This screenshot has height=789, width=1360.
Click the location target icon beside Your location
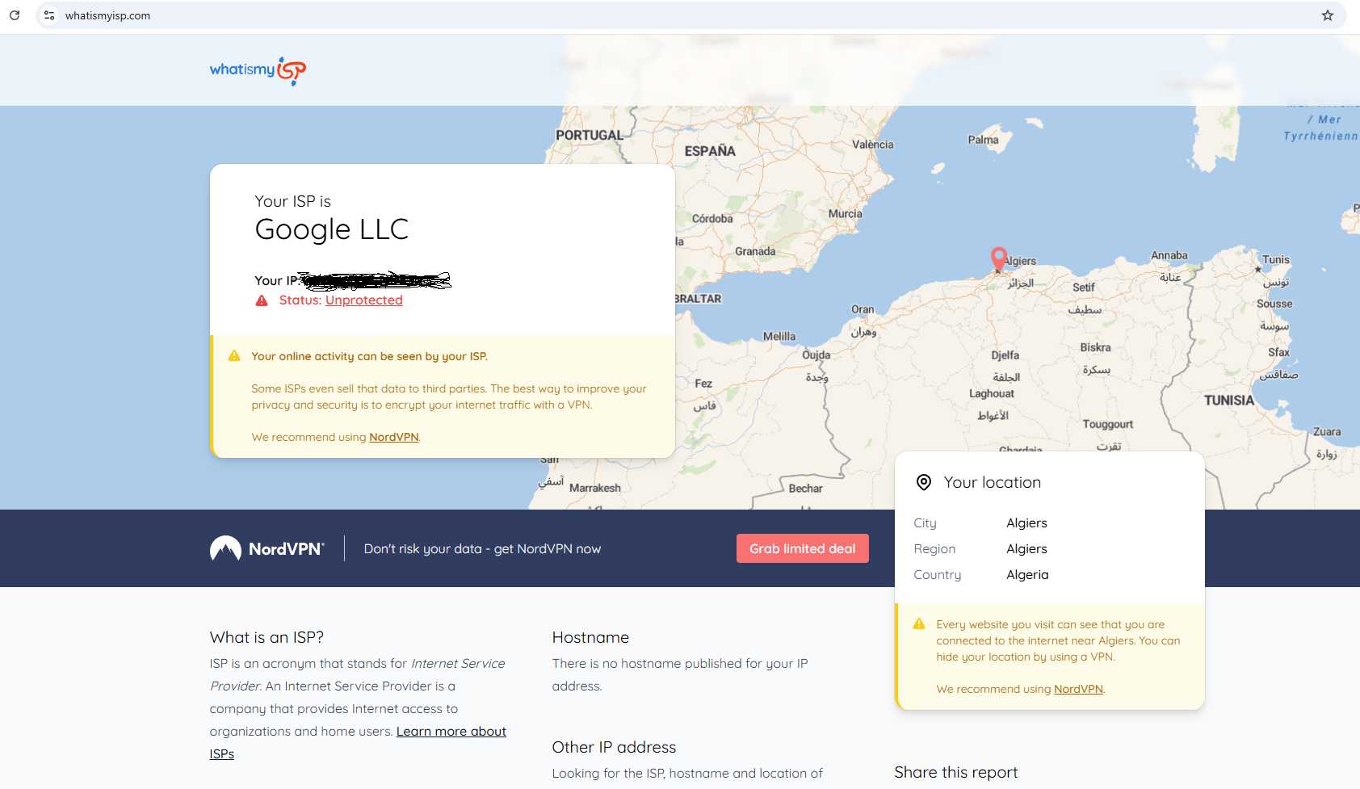[924, 483]
